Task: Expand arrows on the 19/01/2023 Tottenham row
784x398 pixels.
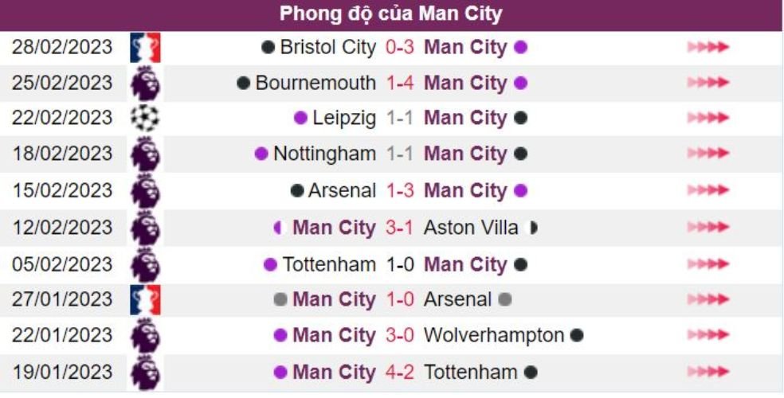Action: pos(708,372)
